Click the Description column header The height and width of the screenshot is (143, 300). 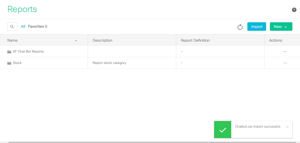point(102,40)
